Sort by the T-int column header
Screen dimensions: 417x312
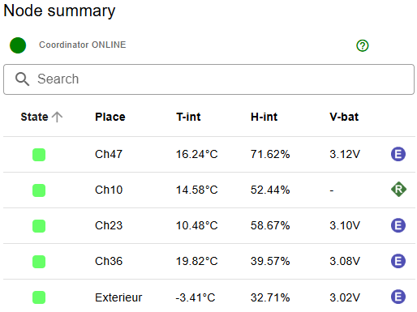click(188, 117)
